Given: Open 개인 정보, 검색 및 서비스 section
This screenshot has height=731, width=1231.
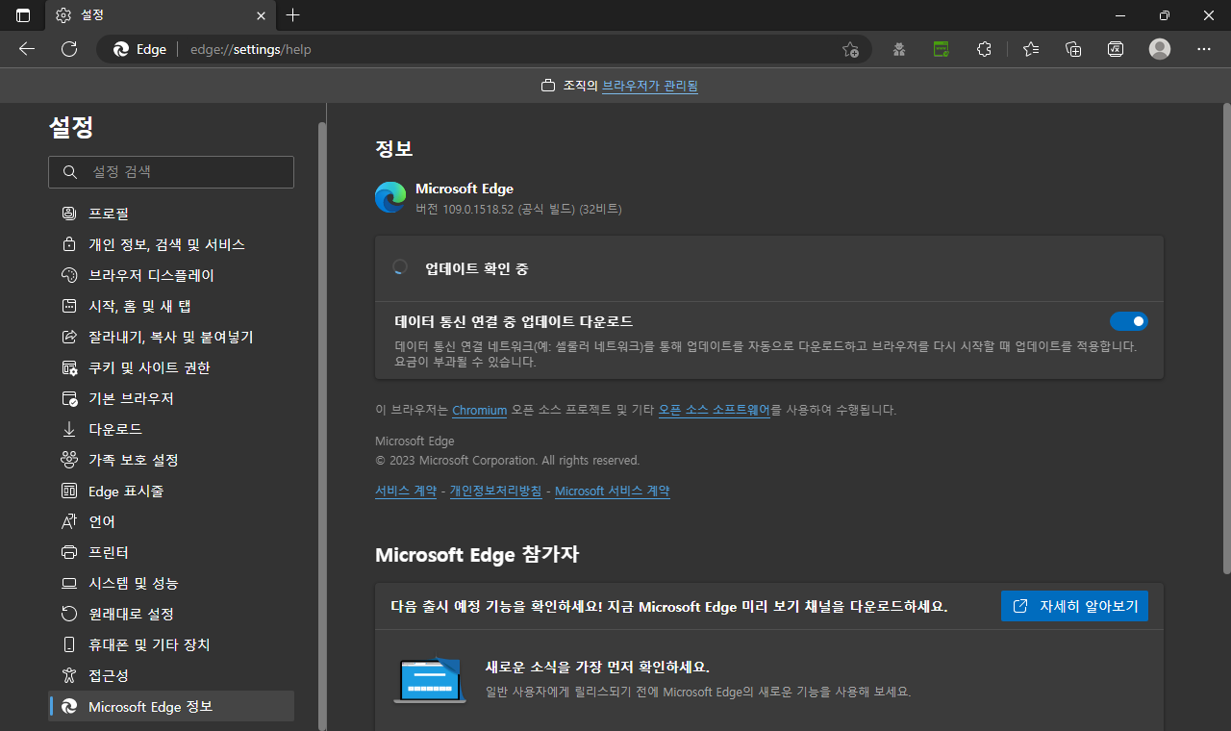Looking at the screenshot, I should tap(171, 244).
